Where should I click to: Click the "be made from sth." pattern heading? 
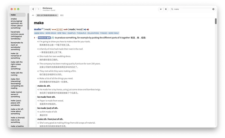(46, 97)
